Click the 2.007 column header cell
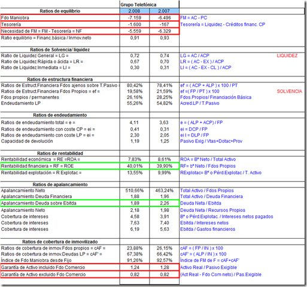 [x=164, y=11]
